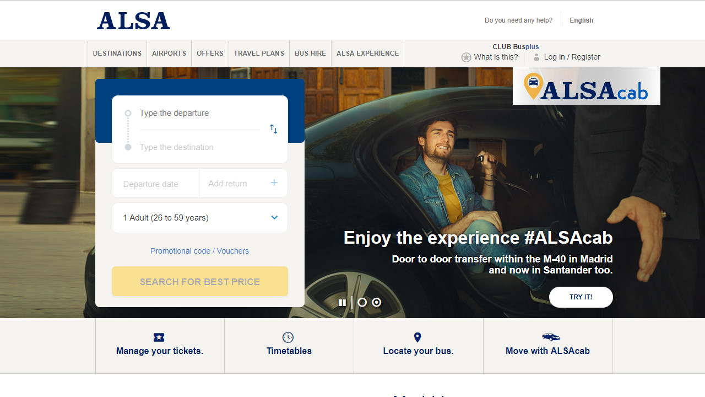Click What is this? link

tap(496, 57)
